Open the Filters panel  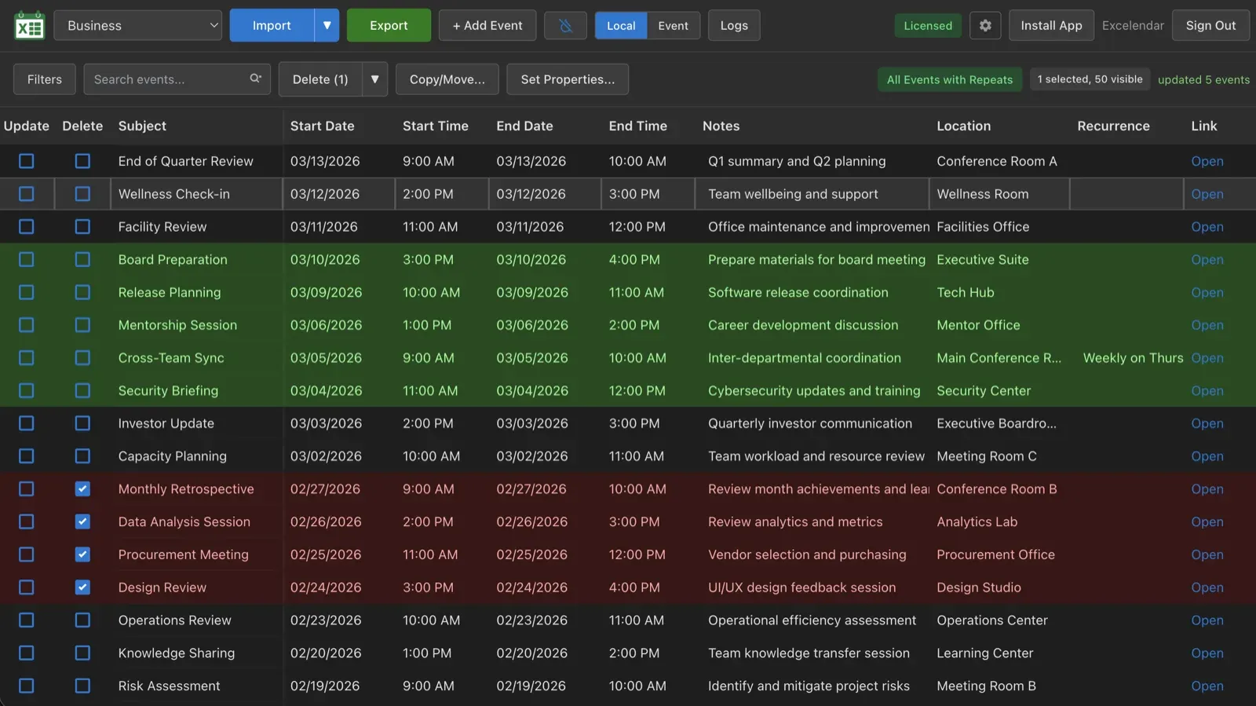pyautogui.click(x=45, y=79)
